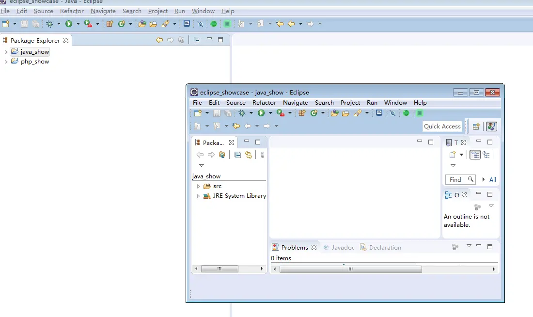Toggle Categorized view in Task List panel
This screenshot has height=317, width=533.
tap(475, 155)
